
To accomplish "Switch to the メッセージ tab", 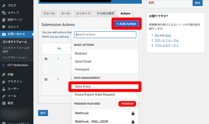I will pos(83,13).
